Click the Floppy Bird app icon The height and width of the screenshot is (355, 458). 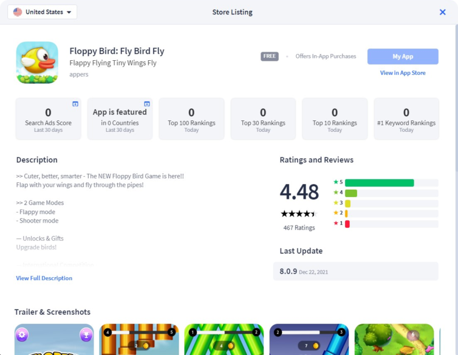(x=37, y=63)
